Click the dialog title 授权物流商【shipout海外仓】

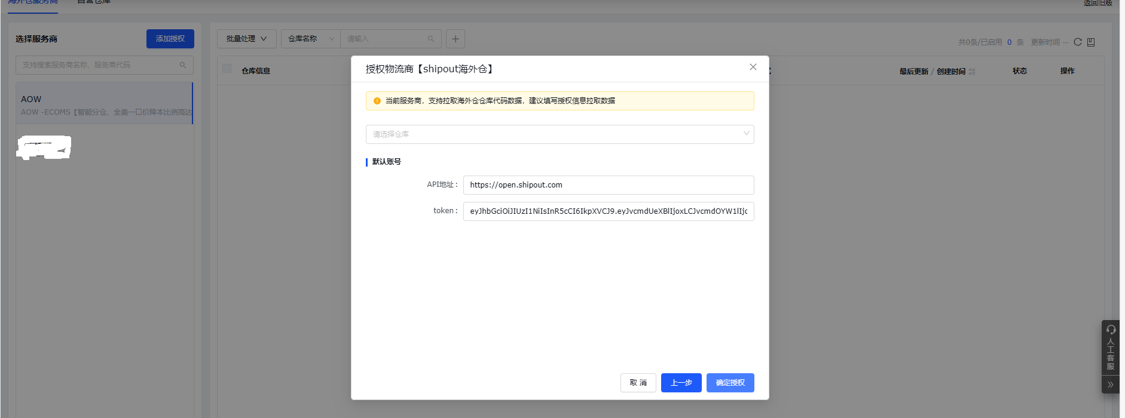point(430,69)
